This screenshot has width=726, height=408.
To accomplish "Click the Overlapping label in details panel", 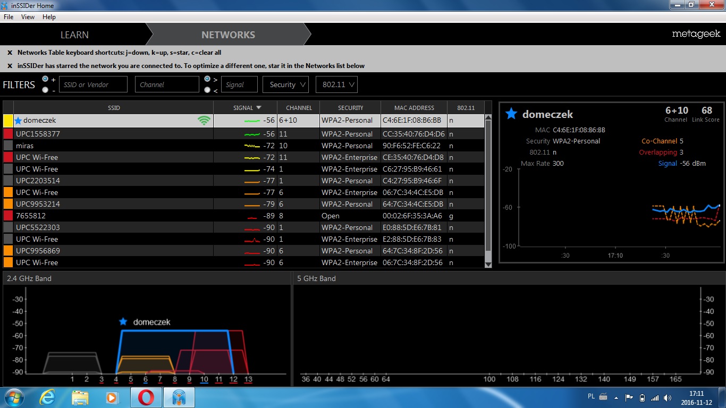I will 658,152.
